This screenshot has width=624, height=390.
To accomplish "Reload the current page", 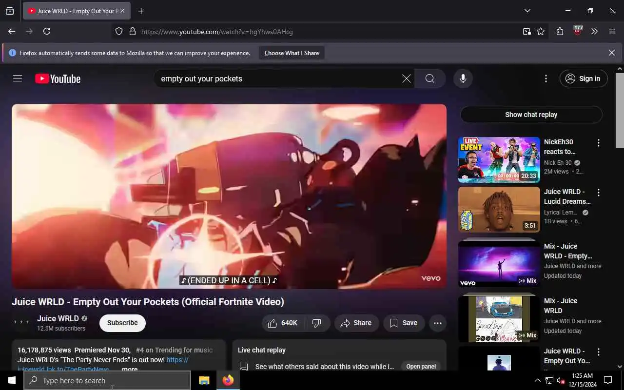I will point(47,31).
